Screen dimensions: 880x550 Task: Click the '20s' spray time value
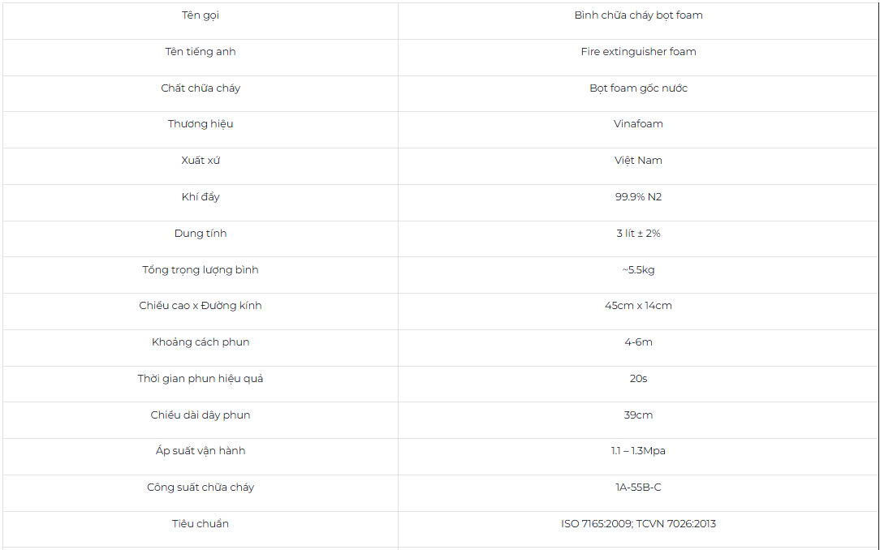tap(638, 379)
